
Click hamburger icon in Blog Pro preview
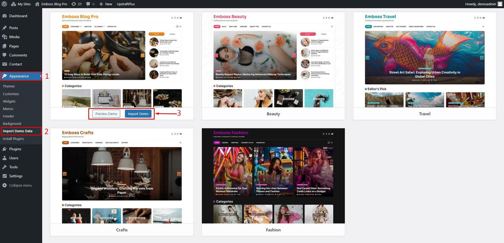(177, 27)
